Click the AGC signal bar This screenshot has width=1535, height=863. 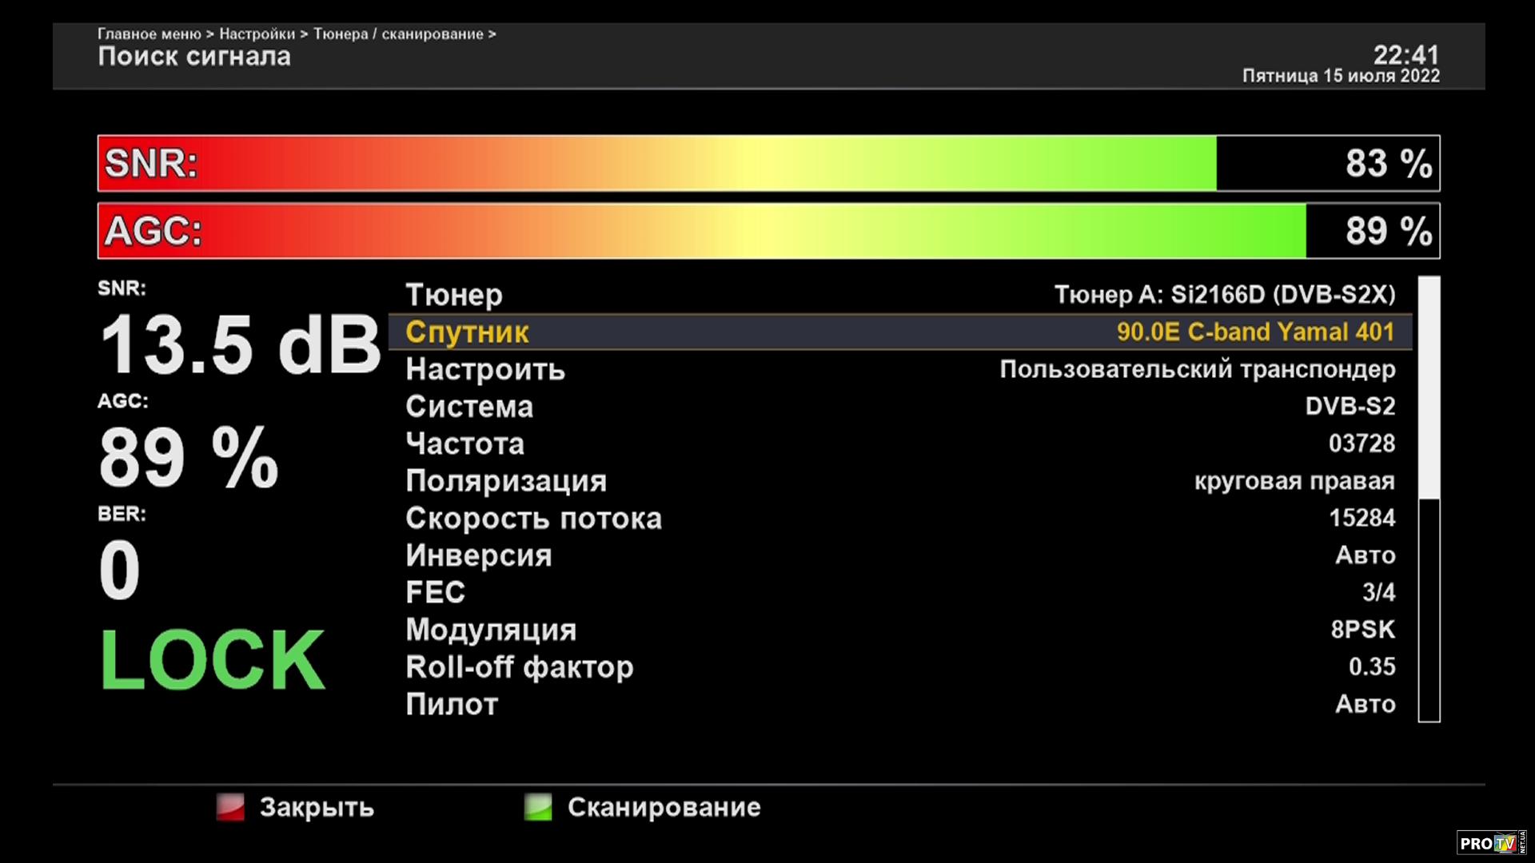click(767, 231)
